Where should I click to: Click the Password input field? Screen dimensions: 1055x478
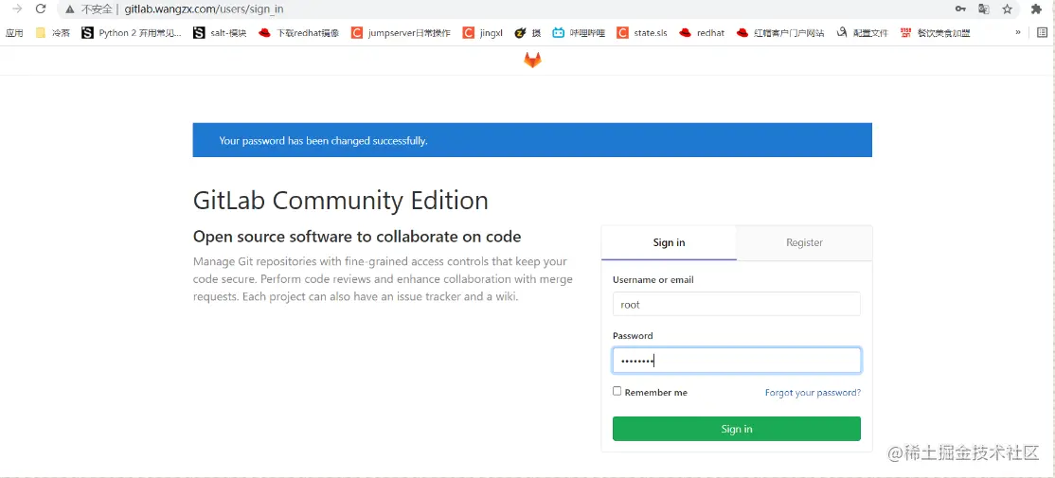point(736,361)
